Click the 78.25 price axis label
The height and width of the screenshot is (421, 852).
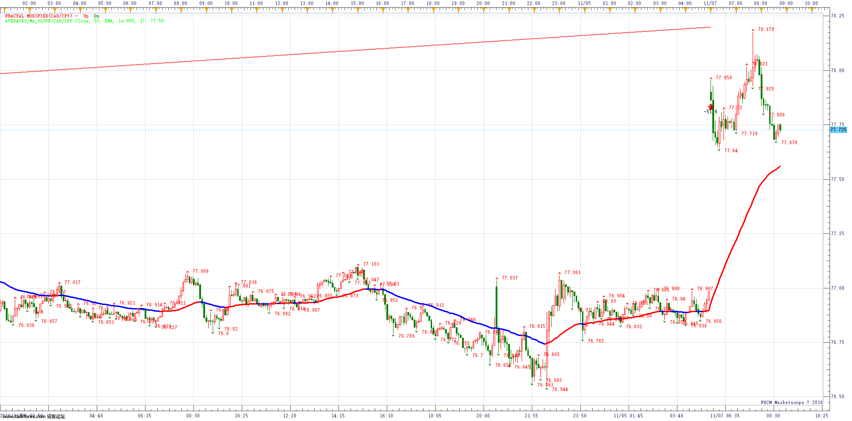[837, 16]
